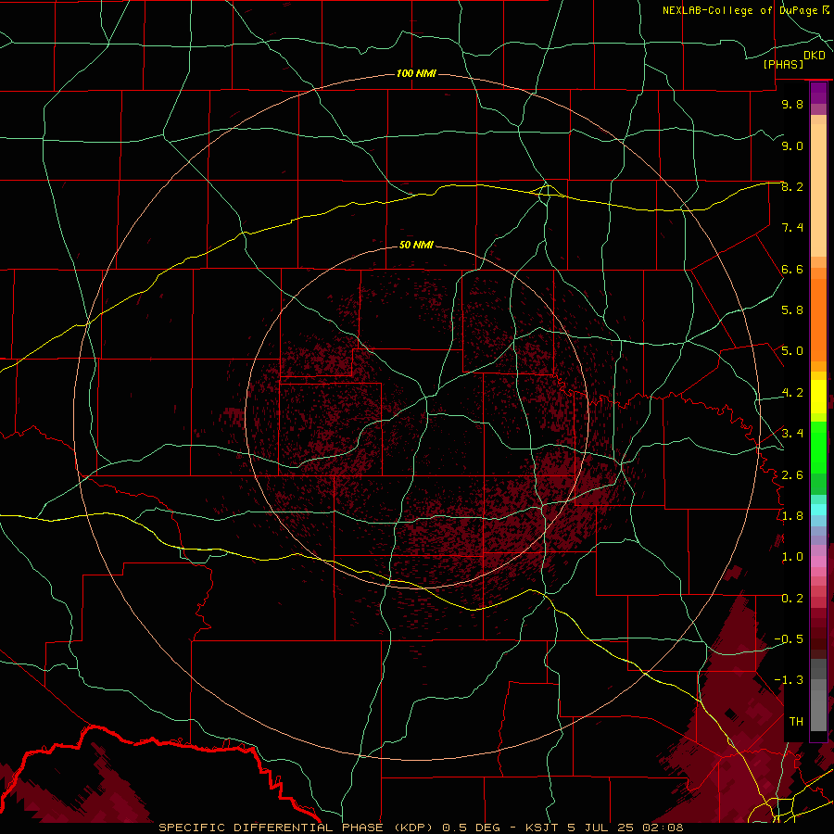
Task: Select the 9.8 legend value
Action: coord(792,104)
